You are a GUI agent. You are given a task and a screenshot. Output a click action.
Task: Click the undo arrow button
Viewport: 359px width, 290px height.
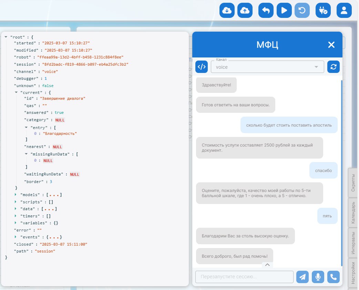pyautogui.click(x=266, y=10)
